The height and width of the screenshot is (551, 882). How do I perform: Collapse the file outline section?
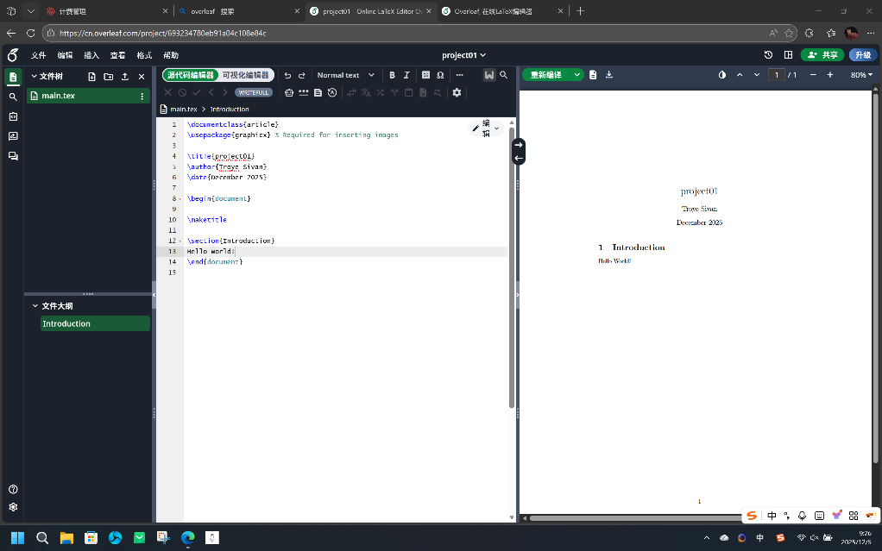(35, 306)
